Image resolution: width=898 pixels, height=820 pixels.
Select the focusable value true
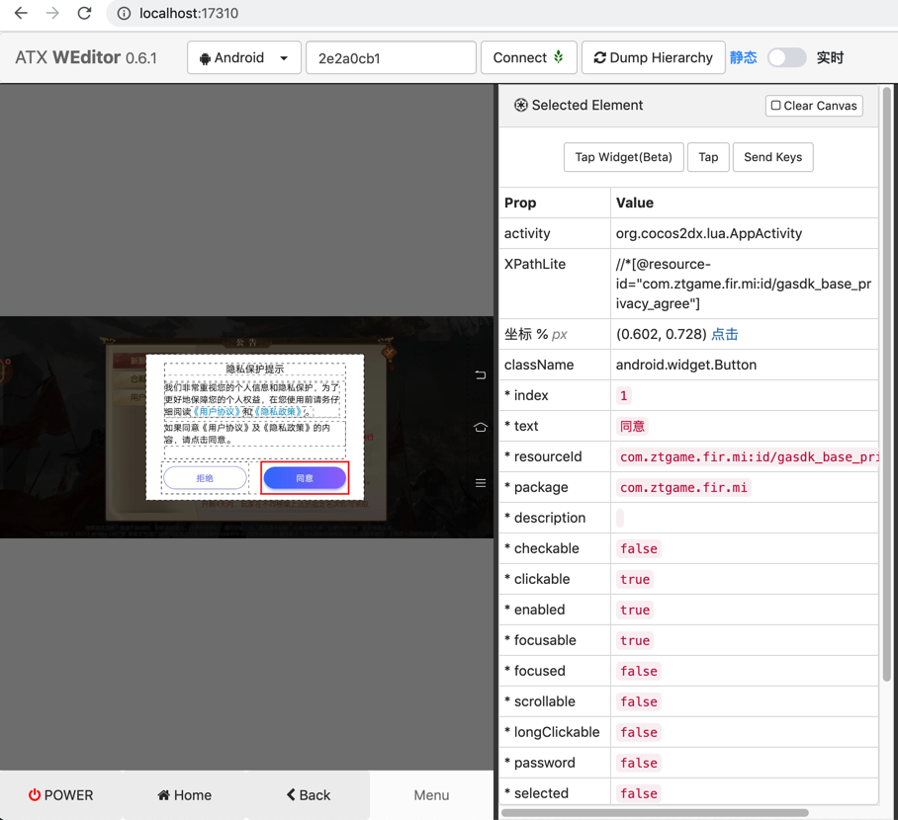pyautogui.click(x=635, y=640)
